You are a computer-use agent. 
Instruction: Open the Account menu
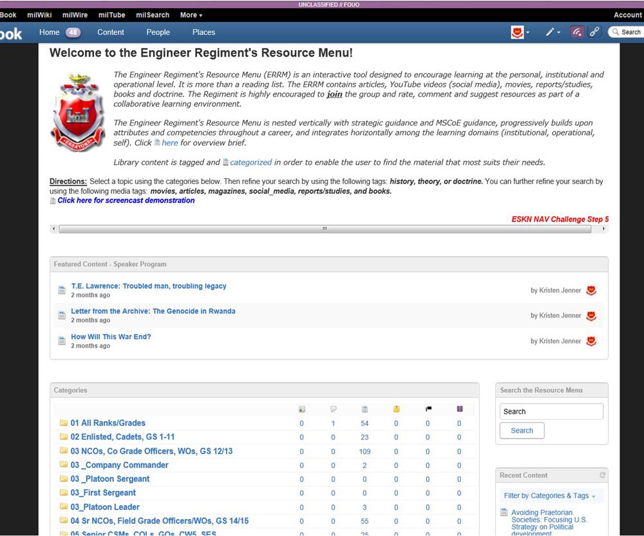[x=627, y=15]
